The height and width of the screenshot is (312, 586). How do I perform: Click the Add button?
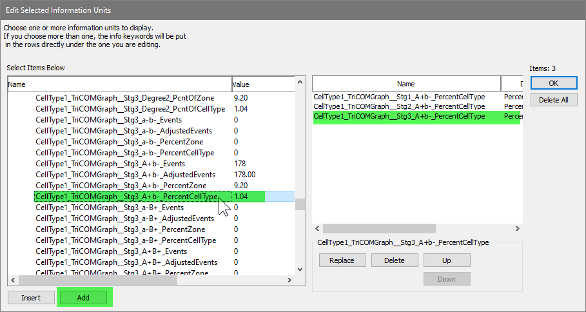[x=83, y=297]
